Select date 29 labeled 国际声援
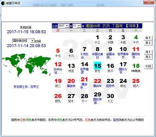 click(97, 98)
